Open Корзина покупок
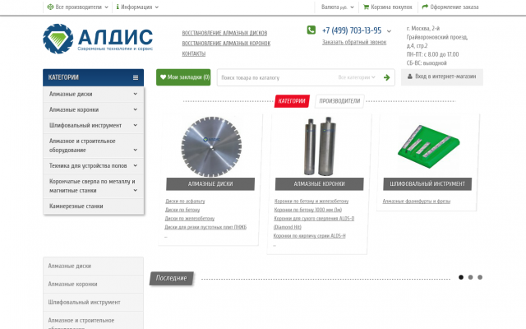Screen dimensions: 526x329 pyautogui.click(x=388, y=7)
